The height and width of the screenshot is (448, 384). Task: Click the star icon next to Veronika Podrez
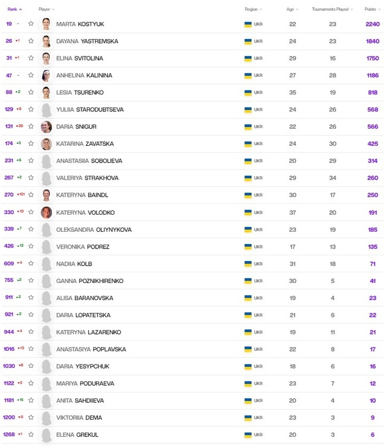click(x=31, y=246)
